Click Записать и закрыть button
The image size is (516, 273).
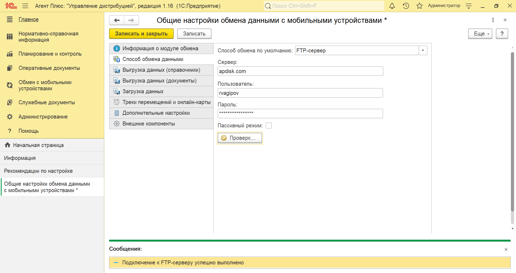pyautogui.click(x=141, y=34)
